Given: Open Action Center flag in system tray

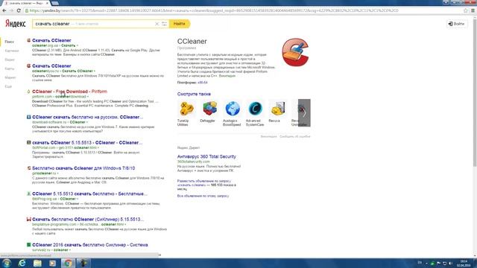Looking at the screenshot, I should point(439,263).
